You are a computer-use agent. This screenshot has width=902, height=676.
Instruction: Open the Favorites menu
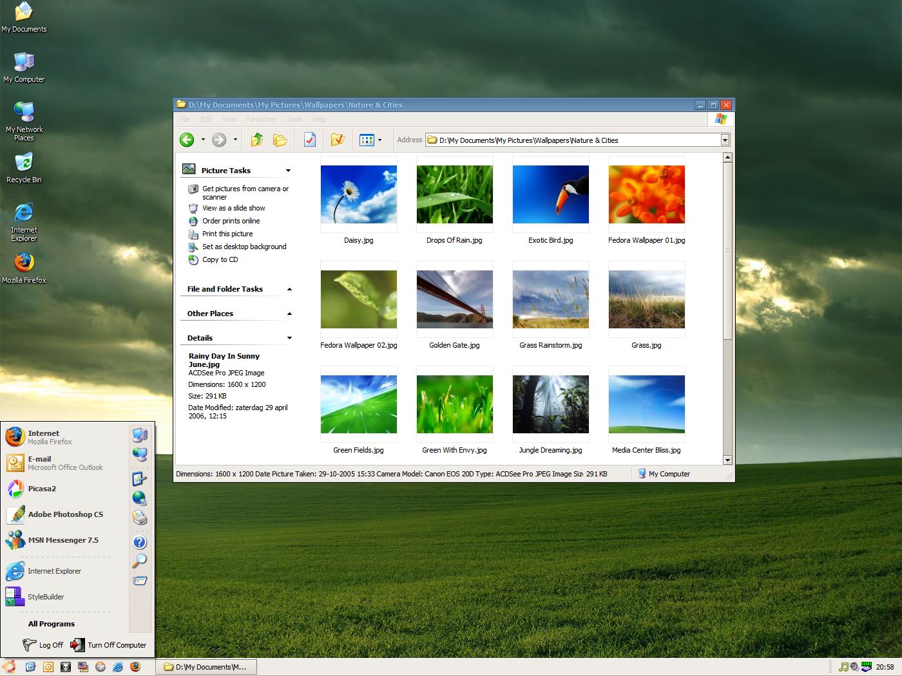(x=261, y=119)
